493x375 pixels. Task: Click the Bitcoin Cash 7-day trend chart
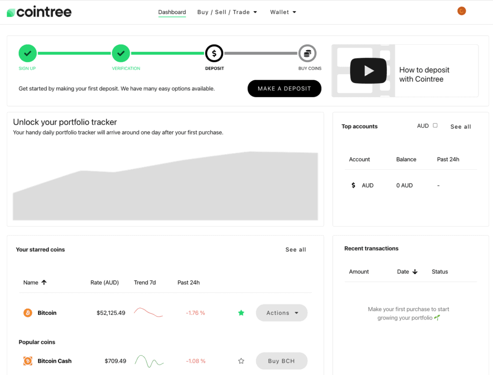tap(149, 361)
